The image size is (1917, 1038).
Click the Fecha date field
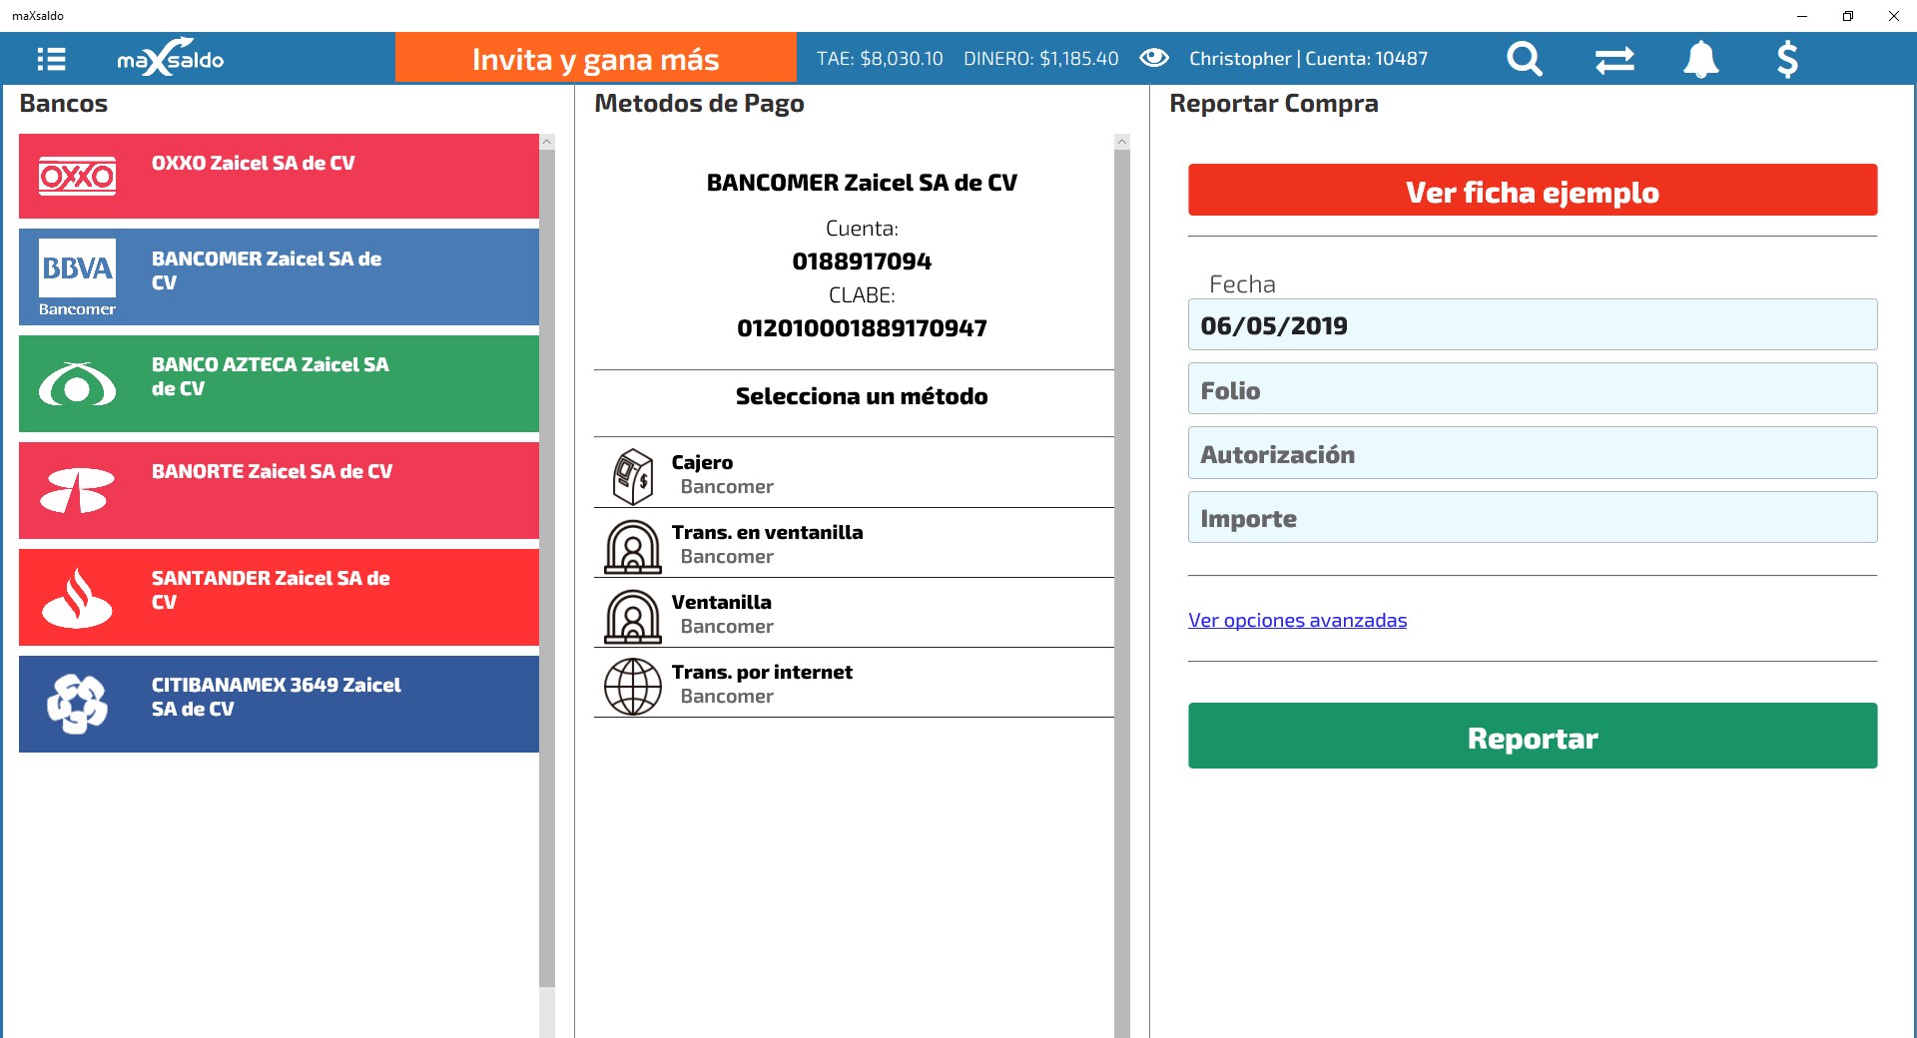pos(1533,324)
